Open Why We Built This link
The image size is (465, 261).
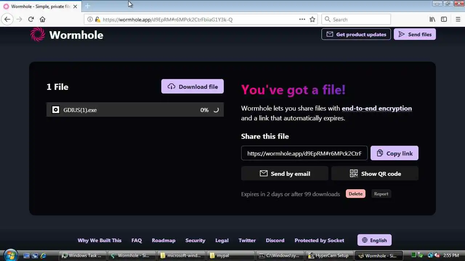click(100, 240)
